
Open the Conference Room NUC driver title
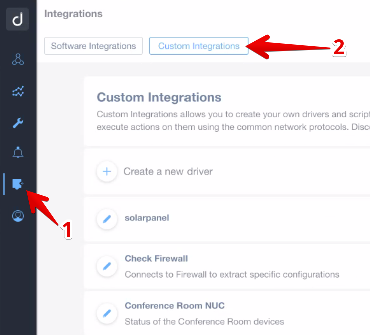click(174, 306)
